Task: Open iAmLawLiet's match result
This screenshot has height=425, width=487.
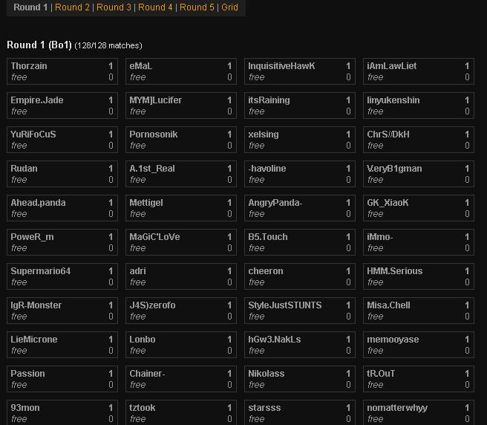Action: tap(392, 66)
